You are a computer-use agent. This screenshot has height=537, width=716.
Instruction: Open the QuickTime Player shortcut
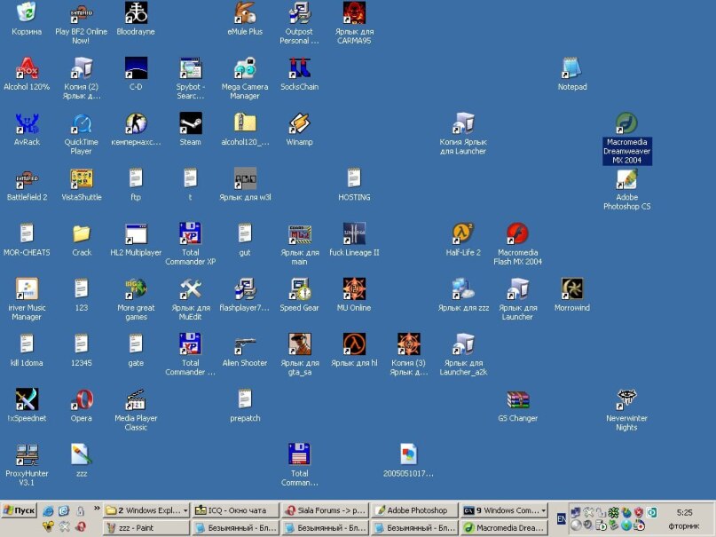(x=82, y=123)
